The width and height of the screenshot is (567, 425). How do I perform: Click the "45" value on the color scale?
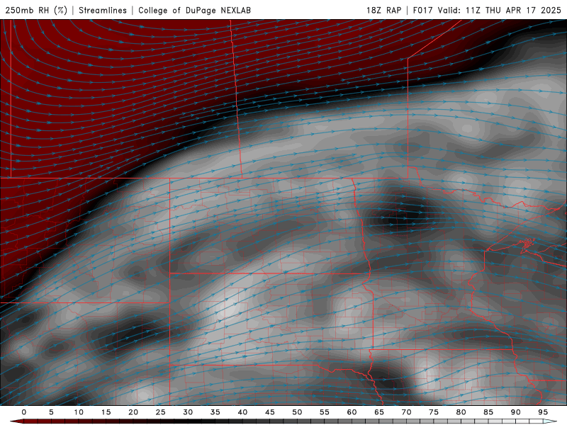tap(270, 412)
